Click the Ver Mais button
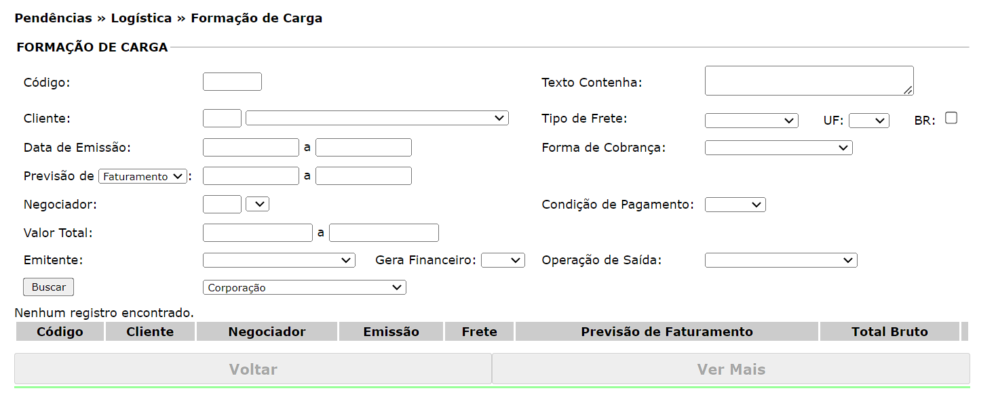The image size is (996, 395). [x=731, y=369]
